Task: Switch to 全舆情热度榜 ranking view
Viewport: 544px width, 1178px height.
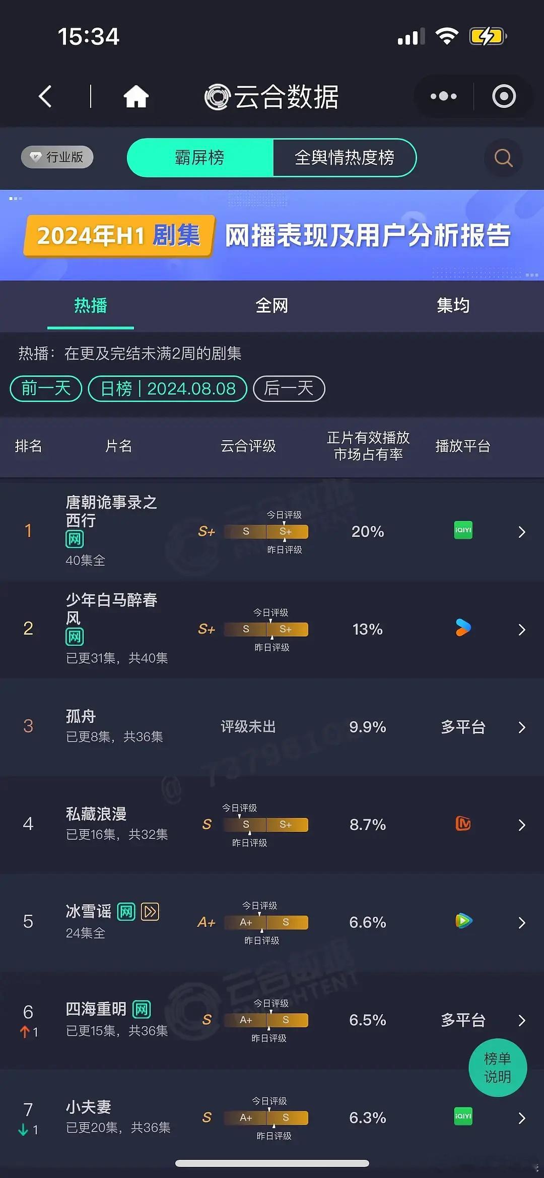Action: (345, 158)
